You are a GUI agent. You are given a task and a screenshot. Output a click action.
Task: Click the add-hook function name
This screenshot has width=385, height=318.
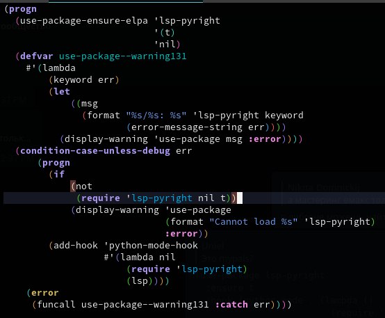coord(76,246)
